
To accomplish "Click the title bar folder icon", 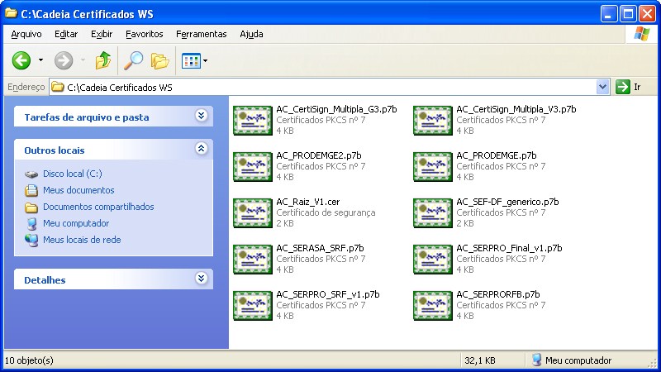I will pos(11,13).
